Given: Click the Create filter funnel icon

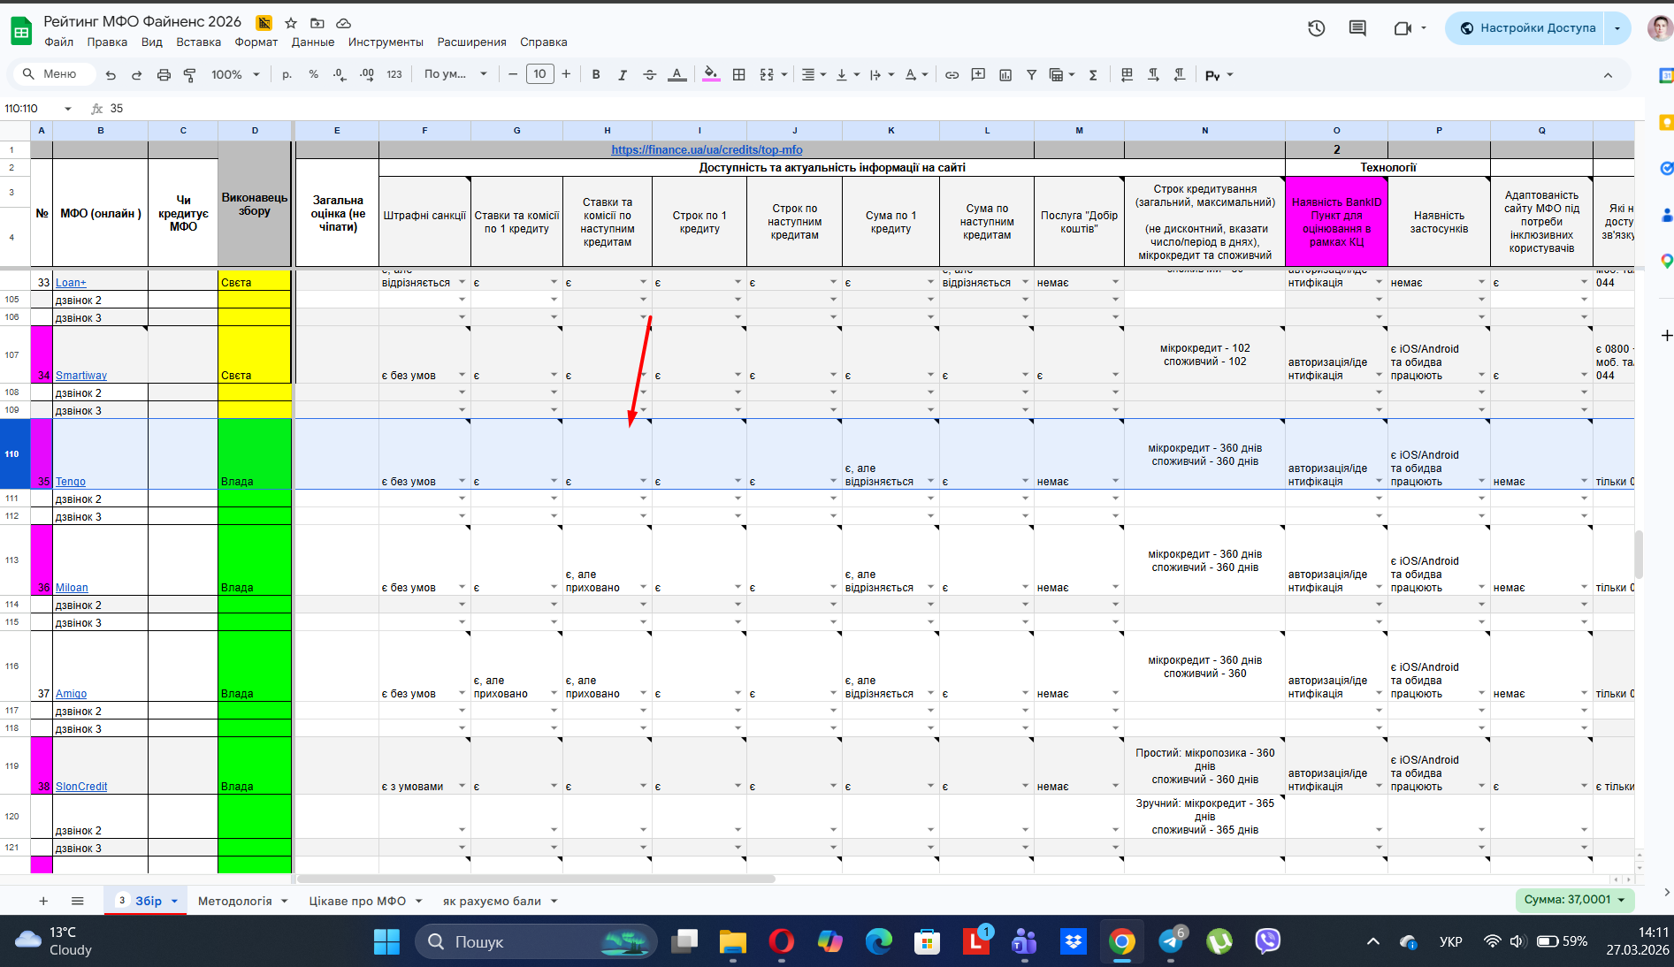Looking at the screenshot, I should click(x=1031, y=75).
